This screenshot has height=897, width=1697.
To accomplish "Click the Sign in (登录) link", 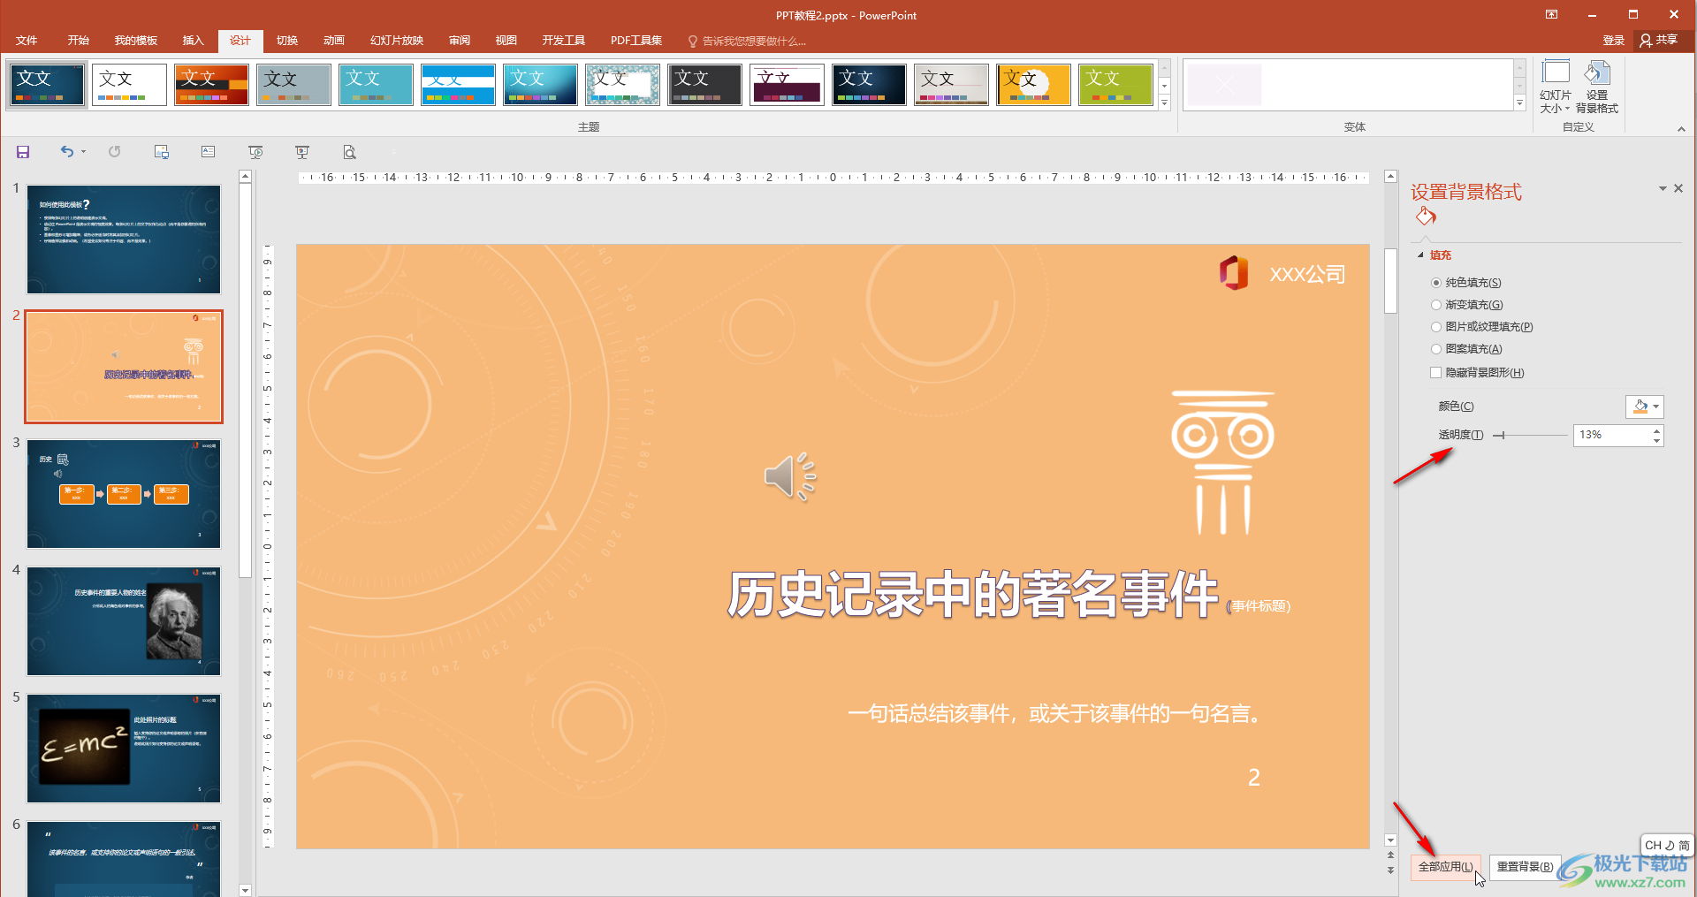I will (1614, 41).
